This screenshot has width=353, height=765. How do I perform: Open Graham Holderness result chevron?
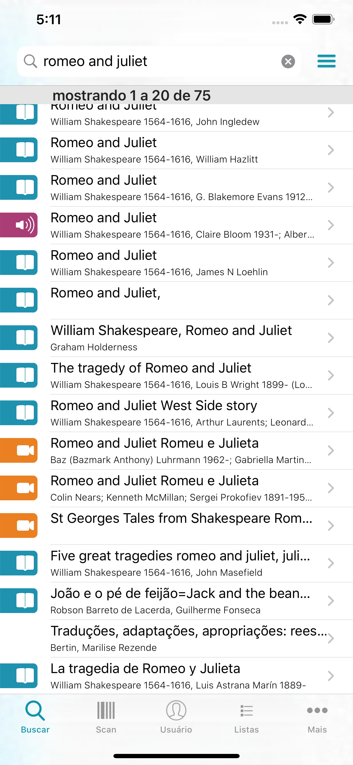coord(331,338)
